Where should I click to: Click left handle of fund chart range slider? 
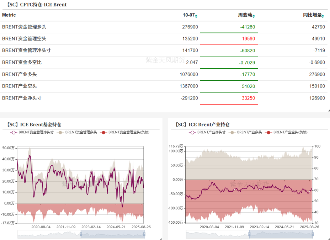81,234
